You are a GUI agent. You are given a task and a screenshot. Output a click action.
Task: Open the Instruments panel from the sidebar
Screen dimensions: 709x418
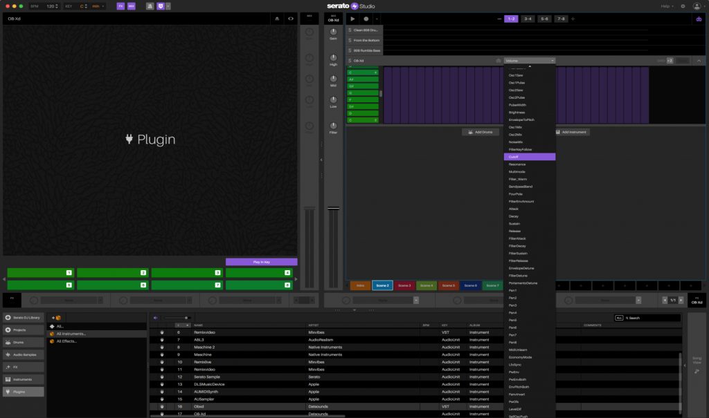pos(22,379)
